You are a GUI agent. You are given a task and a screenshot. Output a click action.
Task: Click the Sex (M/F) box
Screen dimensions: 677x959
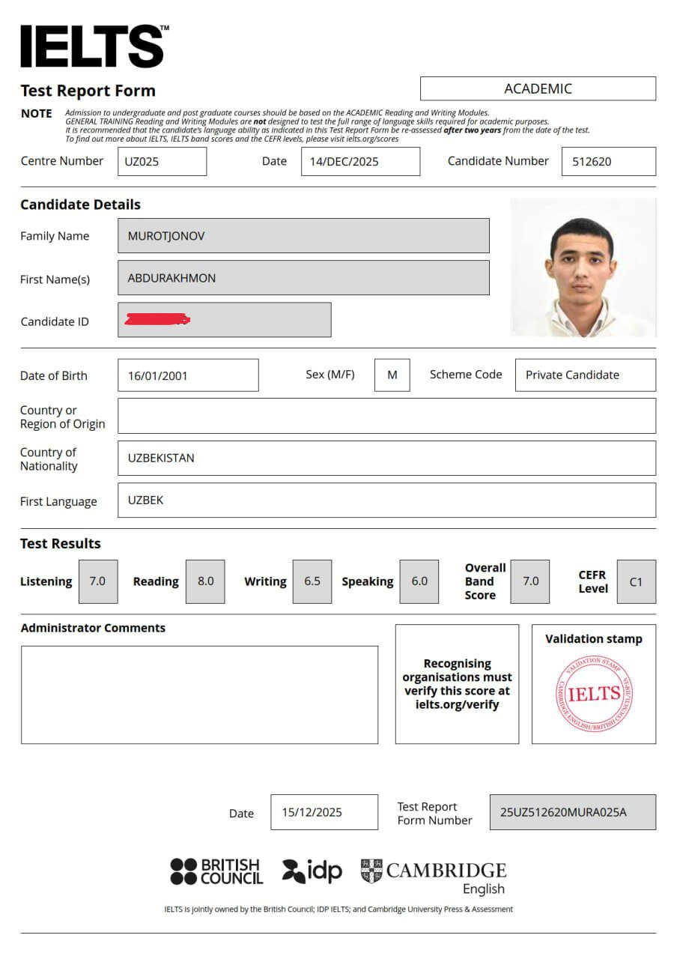[x=392, y=375]
